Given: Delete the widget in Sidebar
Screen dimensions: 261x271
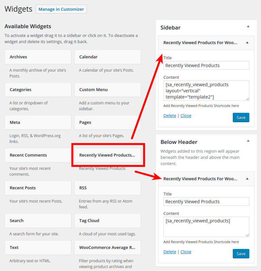Looking at the screenshot, I should [x=170, y=116].
